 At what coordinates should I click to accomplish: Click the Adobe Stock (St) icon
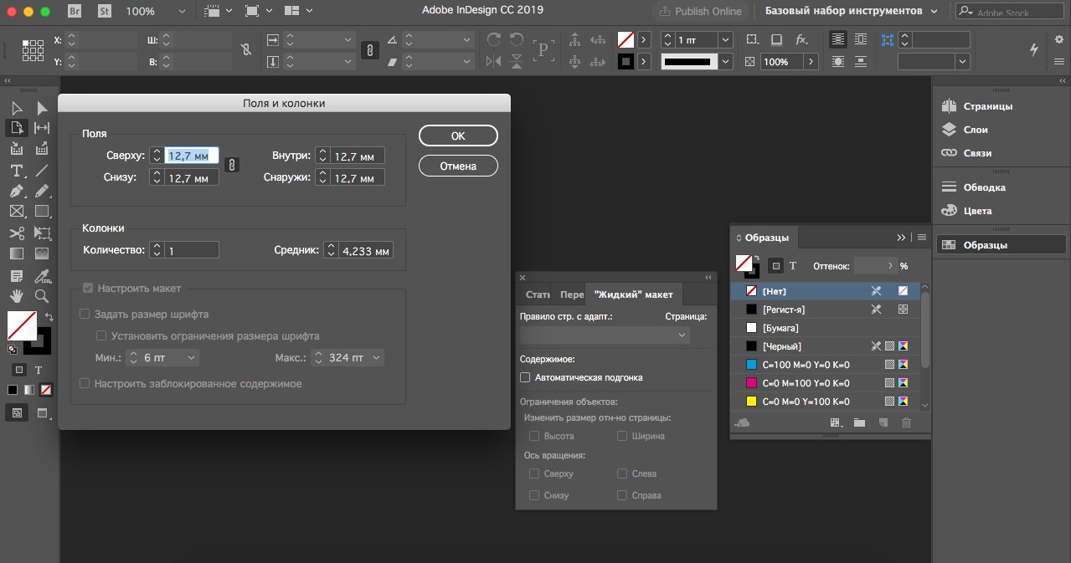click(x=106, y=12)
